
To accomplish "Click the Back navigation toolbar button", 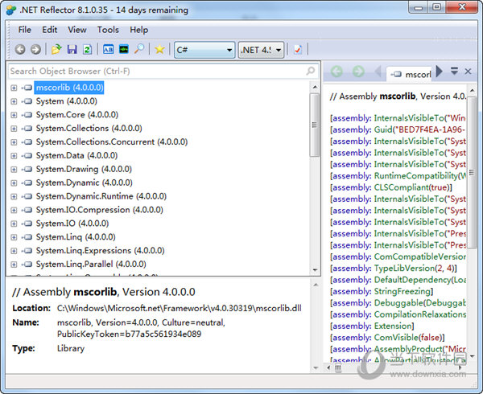I will tap(20, 49).
